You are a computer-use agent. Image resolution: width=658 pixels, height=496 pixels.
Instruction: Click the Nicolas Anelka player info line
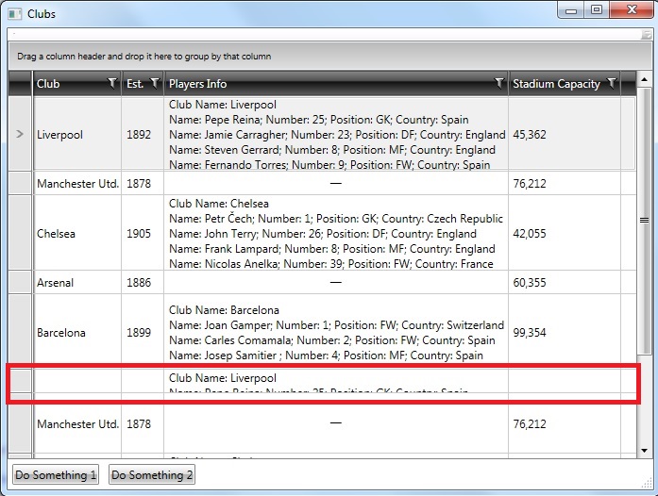pyautogui.click(x=331, y=264)
